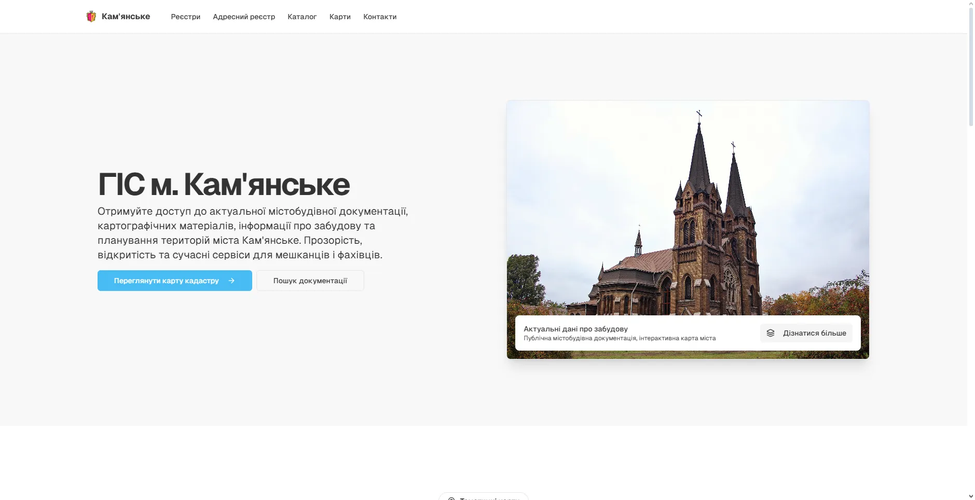Go to the Адресний реєстр page
The height and width of the screenshot is (500, 975).
pyautogui.click(x=244, y=17)
